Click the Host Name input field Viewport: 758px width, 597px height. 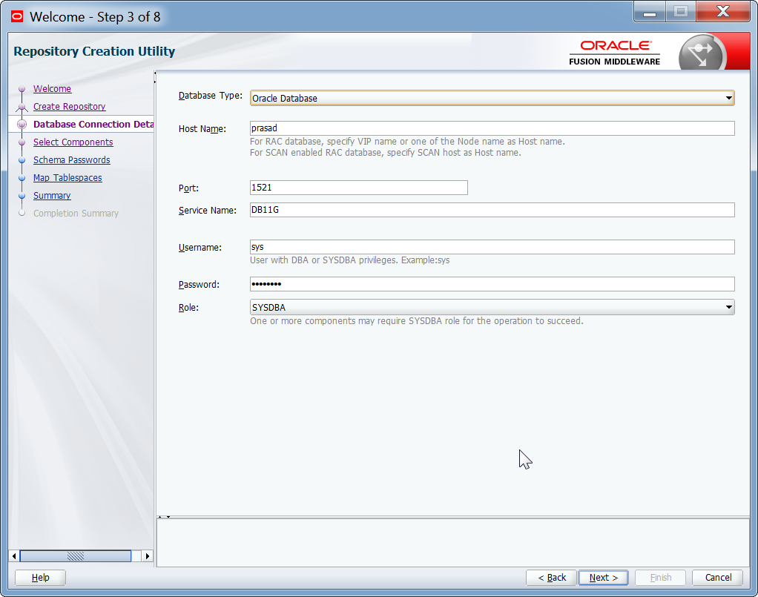(492, 128)
